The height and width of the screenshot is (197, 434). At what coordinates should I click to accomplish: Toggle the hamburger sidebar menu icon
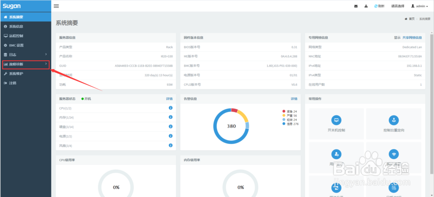56,6
